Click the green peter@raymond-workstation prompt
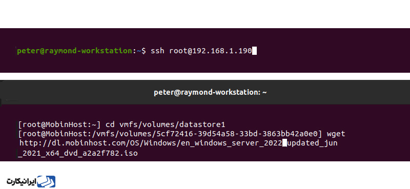 (74, 51)
